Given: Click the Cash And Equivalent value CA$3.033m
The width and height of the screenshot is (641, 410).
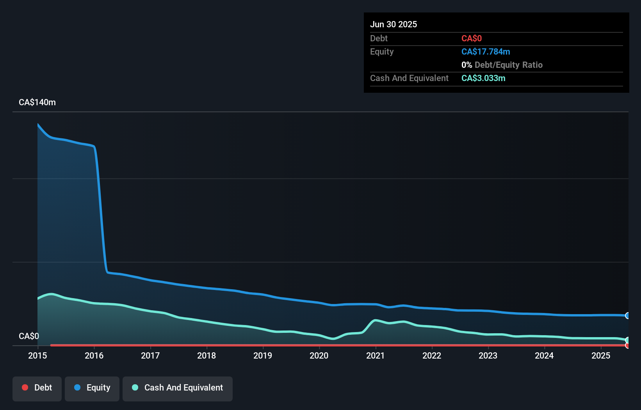Looking at the screenshot, I should tap(483, 78).
